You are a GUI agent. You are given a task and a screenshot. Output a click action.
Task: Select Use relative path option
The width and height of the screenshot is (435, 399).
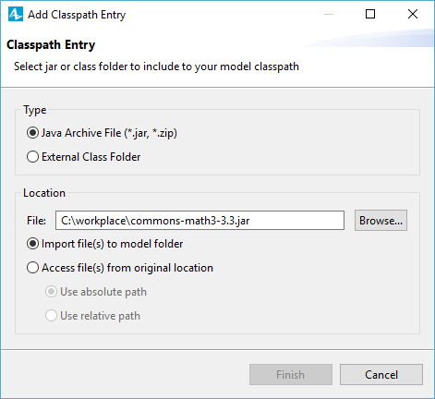coord(92,316)
